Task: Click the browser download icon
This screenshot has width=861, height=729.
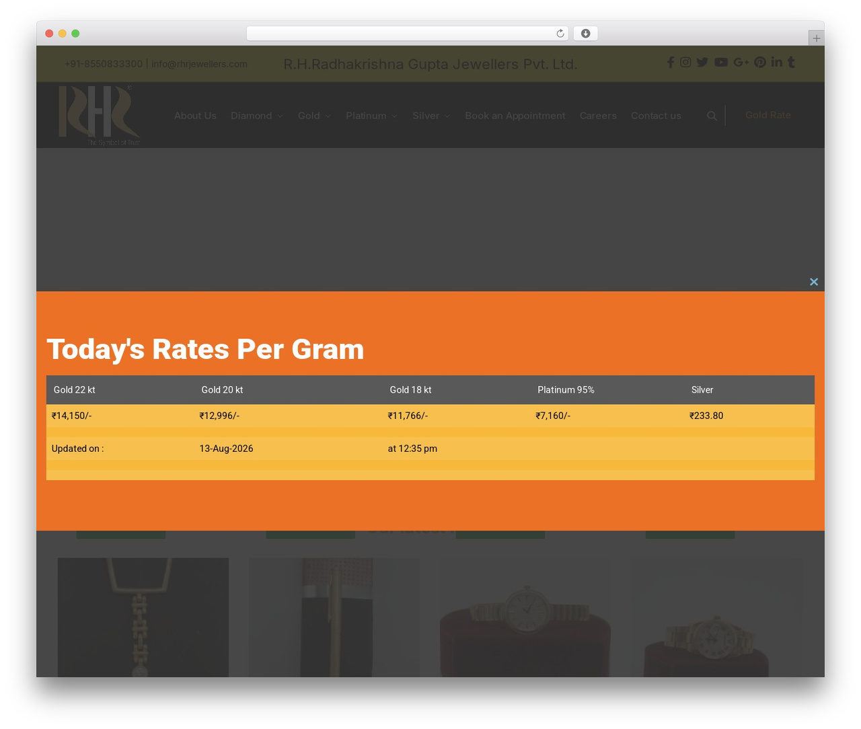Action: click(x=585, y=34)
